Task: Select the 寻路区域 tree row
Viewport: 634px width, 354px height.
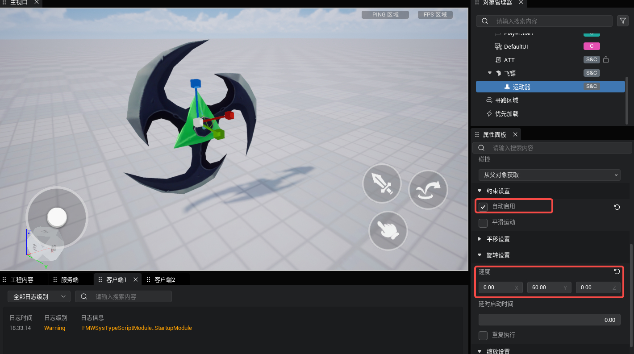Action: [x=550, y=100]
